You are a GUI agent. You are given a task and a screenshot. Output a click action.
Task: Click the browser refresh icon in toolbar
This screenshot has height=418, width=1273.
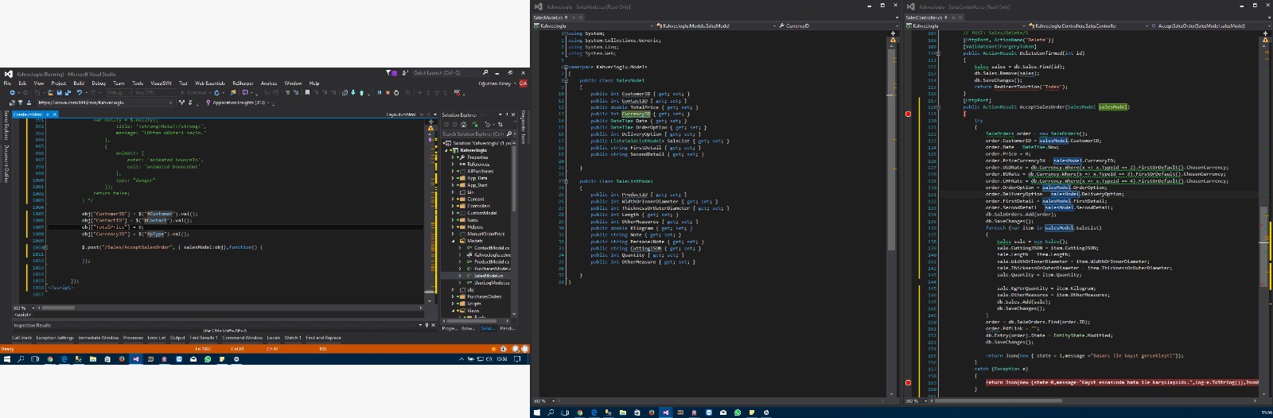coord(216,92)
